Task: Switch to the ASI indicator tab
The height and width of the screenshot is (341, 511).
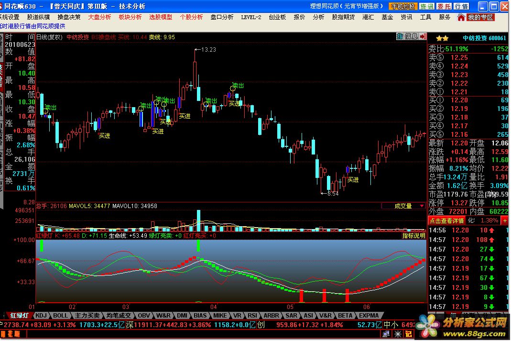Action: pos(308,316)
